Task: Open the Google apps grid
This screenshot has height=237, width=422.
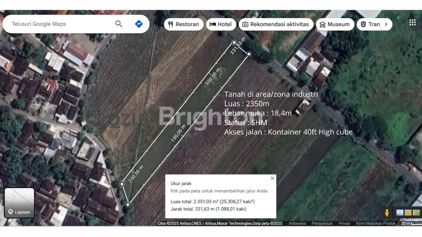Action: click(x=412, y=23)
